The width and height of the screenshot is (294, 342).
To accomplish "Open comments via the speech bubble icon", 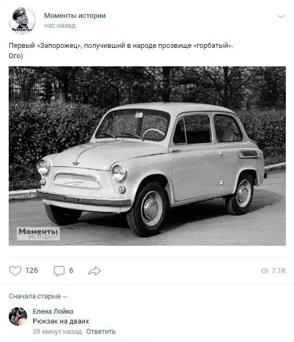I will [x=59, y=271].
